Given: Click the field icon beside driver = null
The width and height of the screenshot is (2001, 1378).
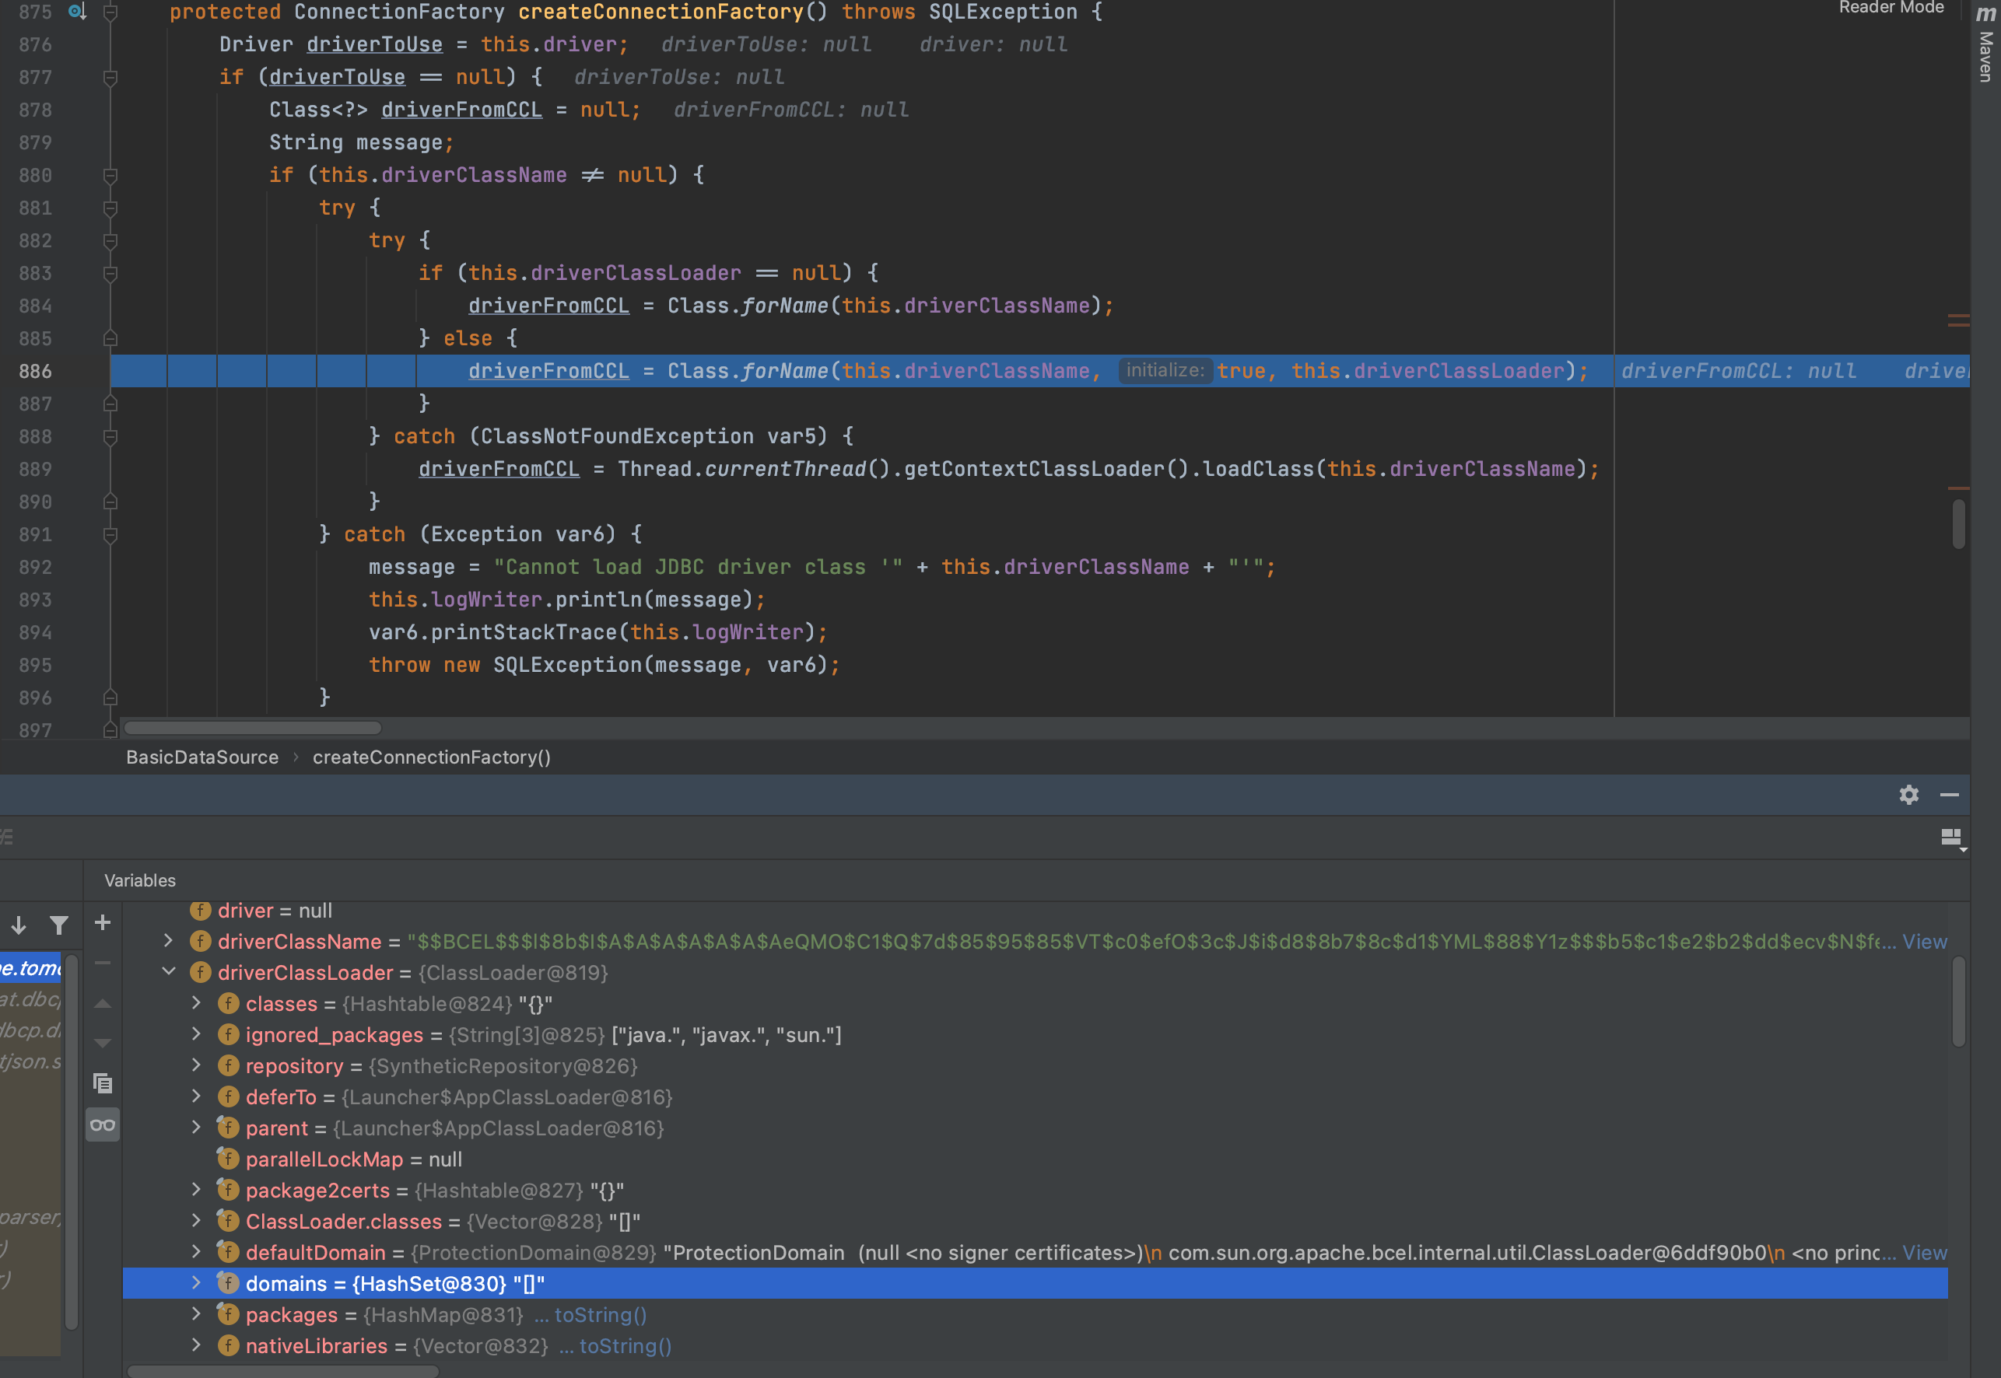Looking at the screenshot, I should tap(201, 910).
